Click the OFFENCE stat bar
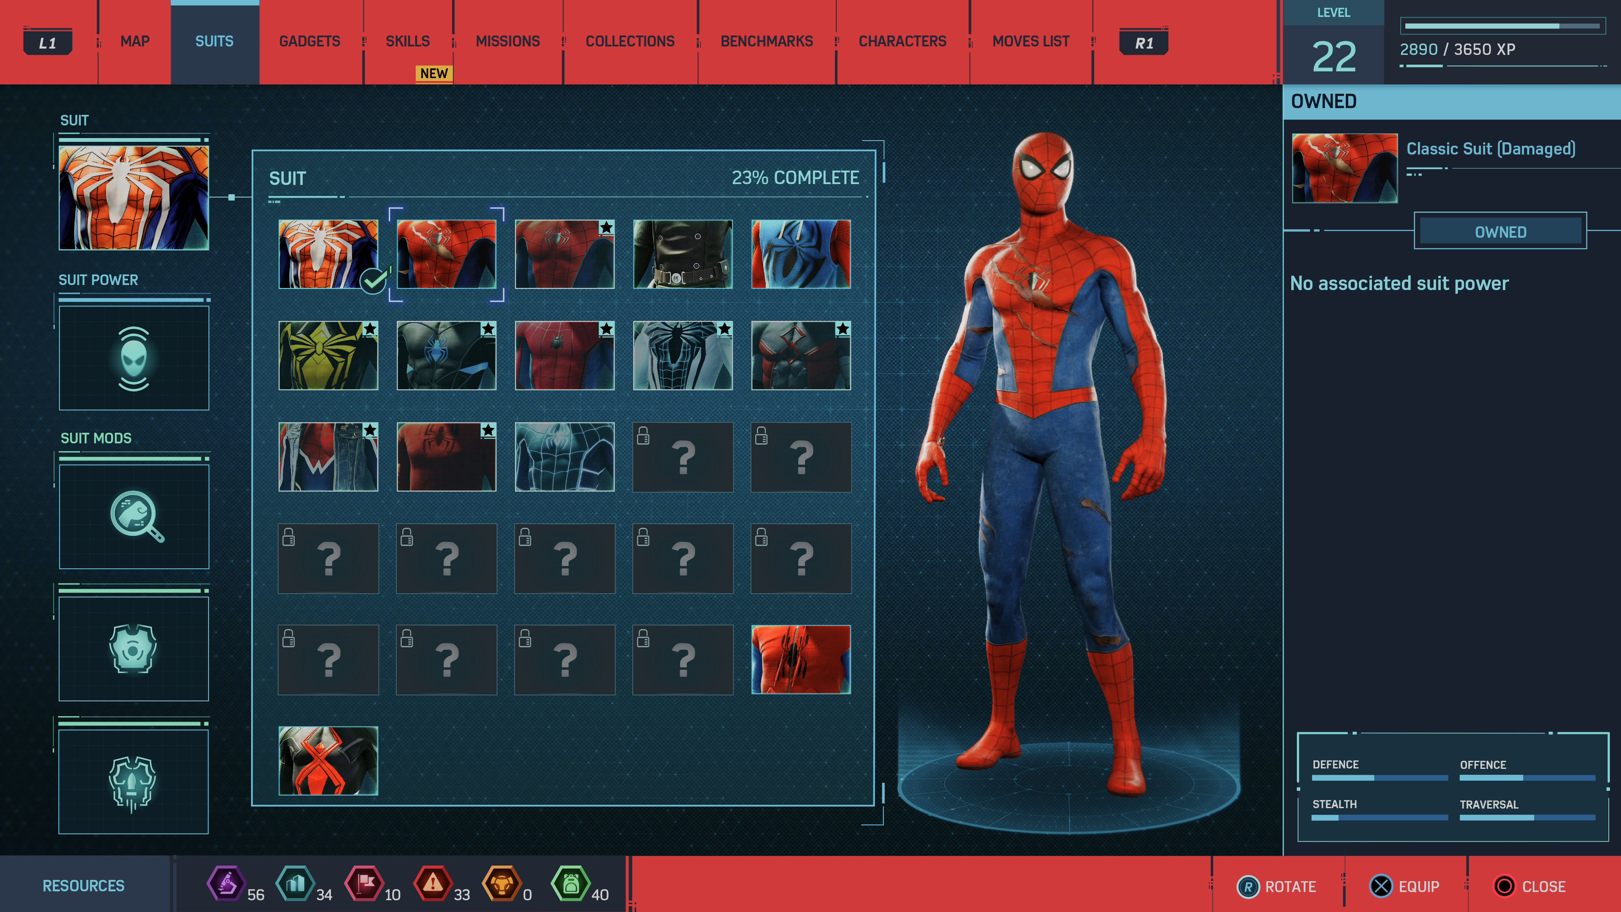Viewport: 1621px width, 912px height. pos(1527,778)
